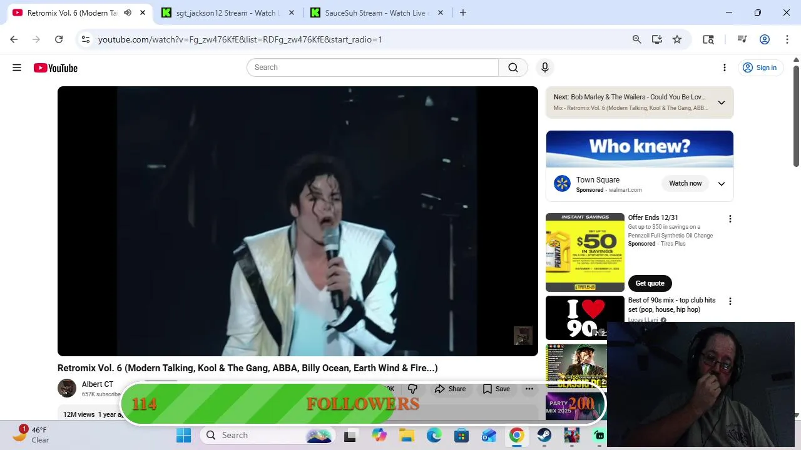Open the Chrome profile icon

coord(765,39)
